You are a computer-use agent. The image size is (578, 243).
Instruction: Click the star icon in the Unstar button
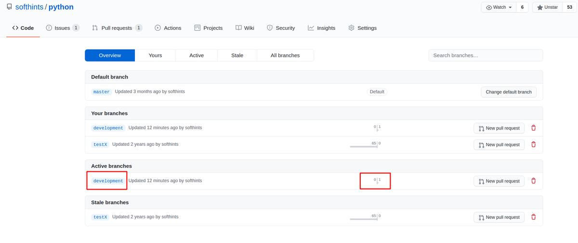540,7
